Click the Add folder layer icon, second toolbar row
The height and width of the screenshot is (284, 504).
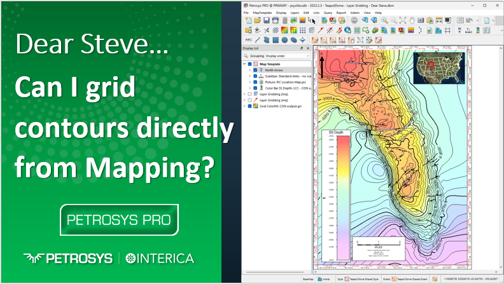coord(248,30)
